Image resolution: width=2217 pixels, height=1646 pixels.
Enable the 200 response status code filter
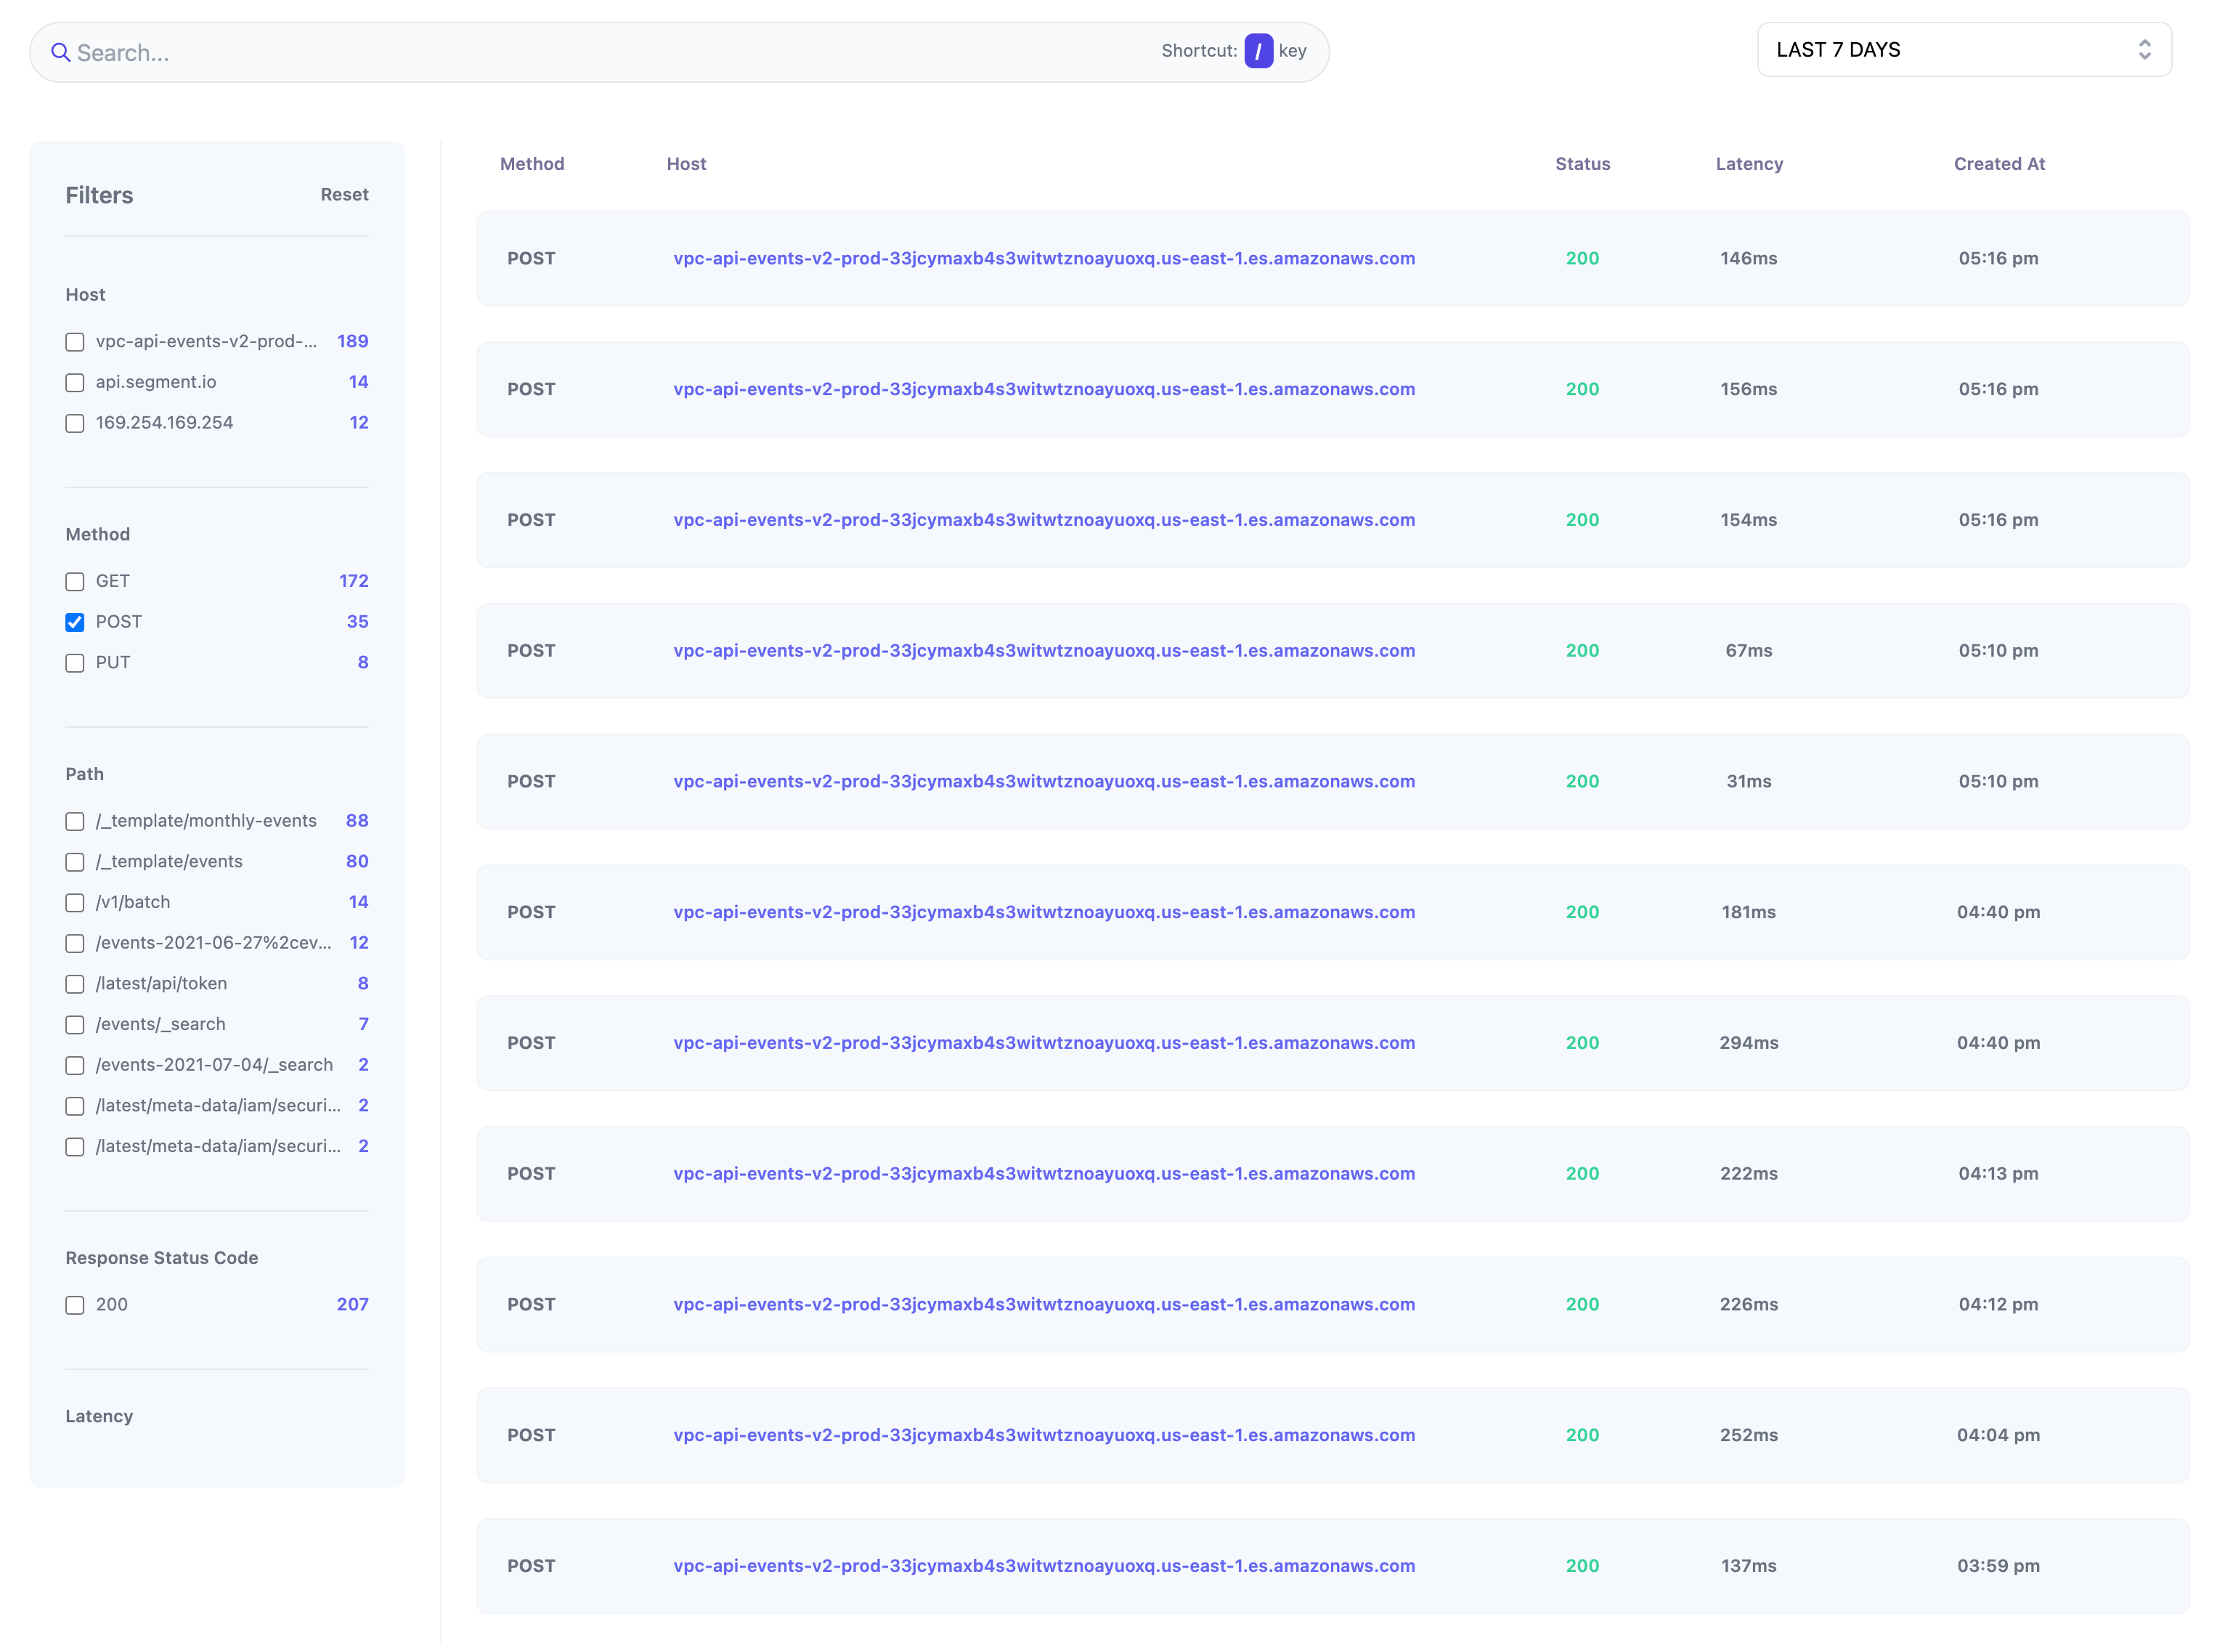click(75, 1305)
